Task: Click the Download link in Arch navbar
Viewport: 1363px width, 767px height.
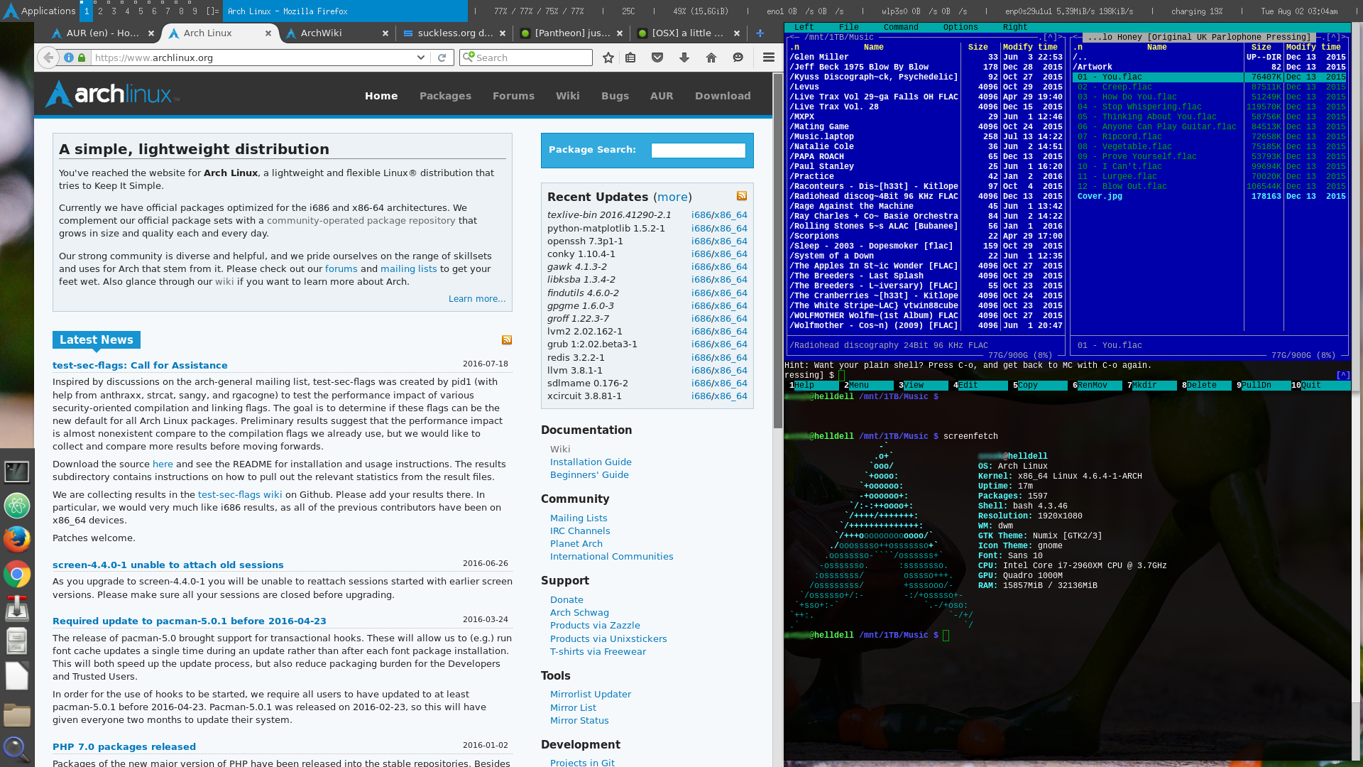Action: tap(722, 96)
